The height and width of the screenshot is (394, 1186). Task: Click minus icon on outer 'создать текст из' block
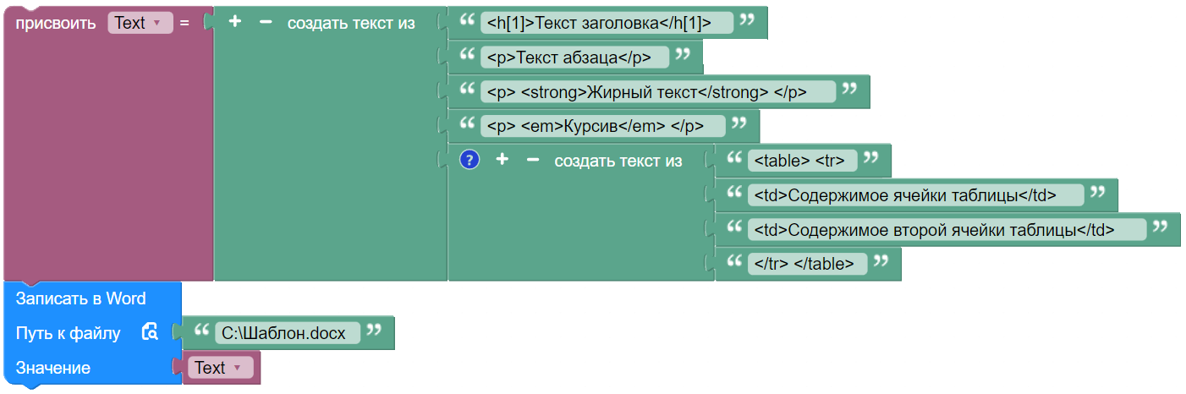pyautogui.click(x=266, y=22)
